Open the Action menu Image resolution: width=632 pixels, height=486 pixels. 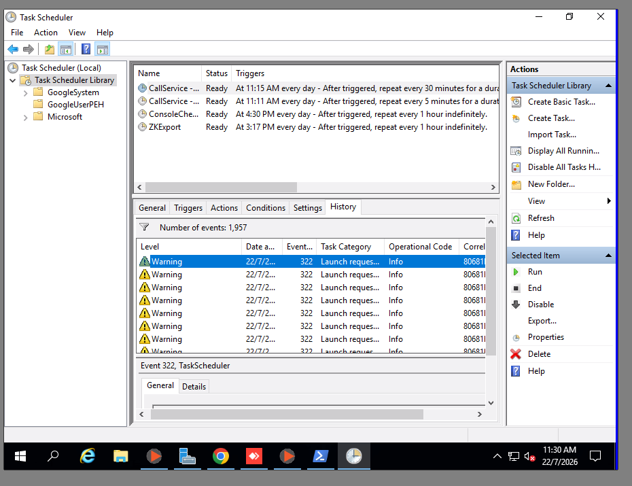(46, 33)
